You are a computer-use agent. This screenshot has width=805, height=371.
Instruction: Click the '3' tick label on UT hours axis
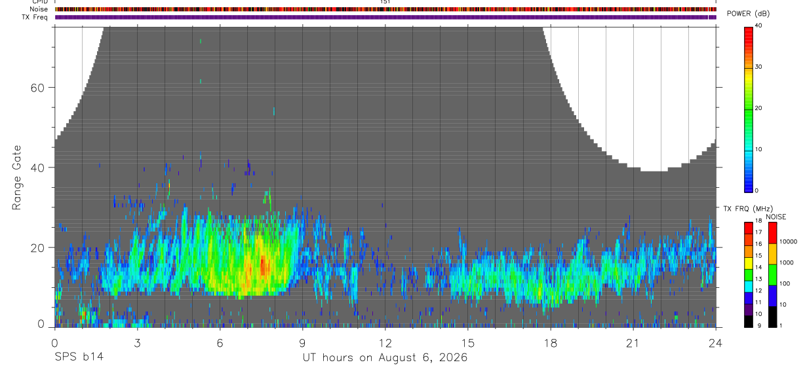[138, 343]
